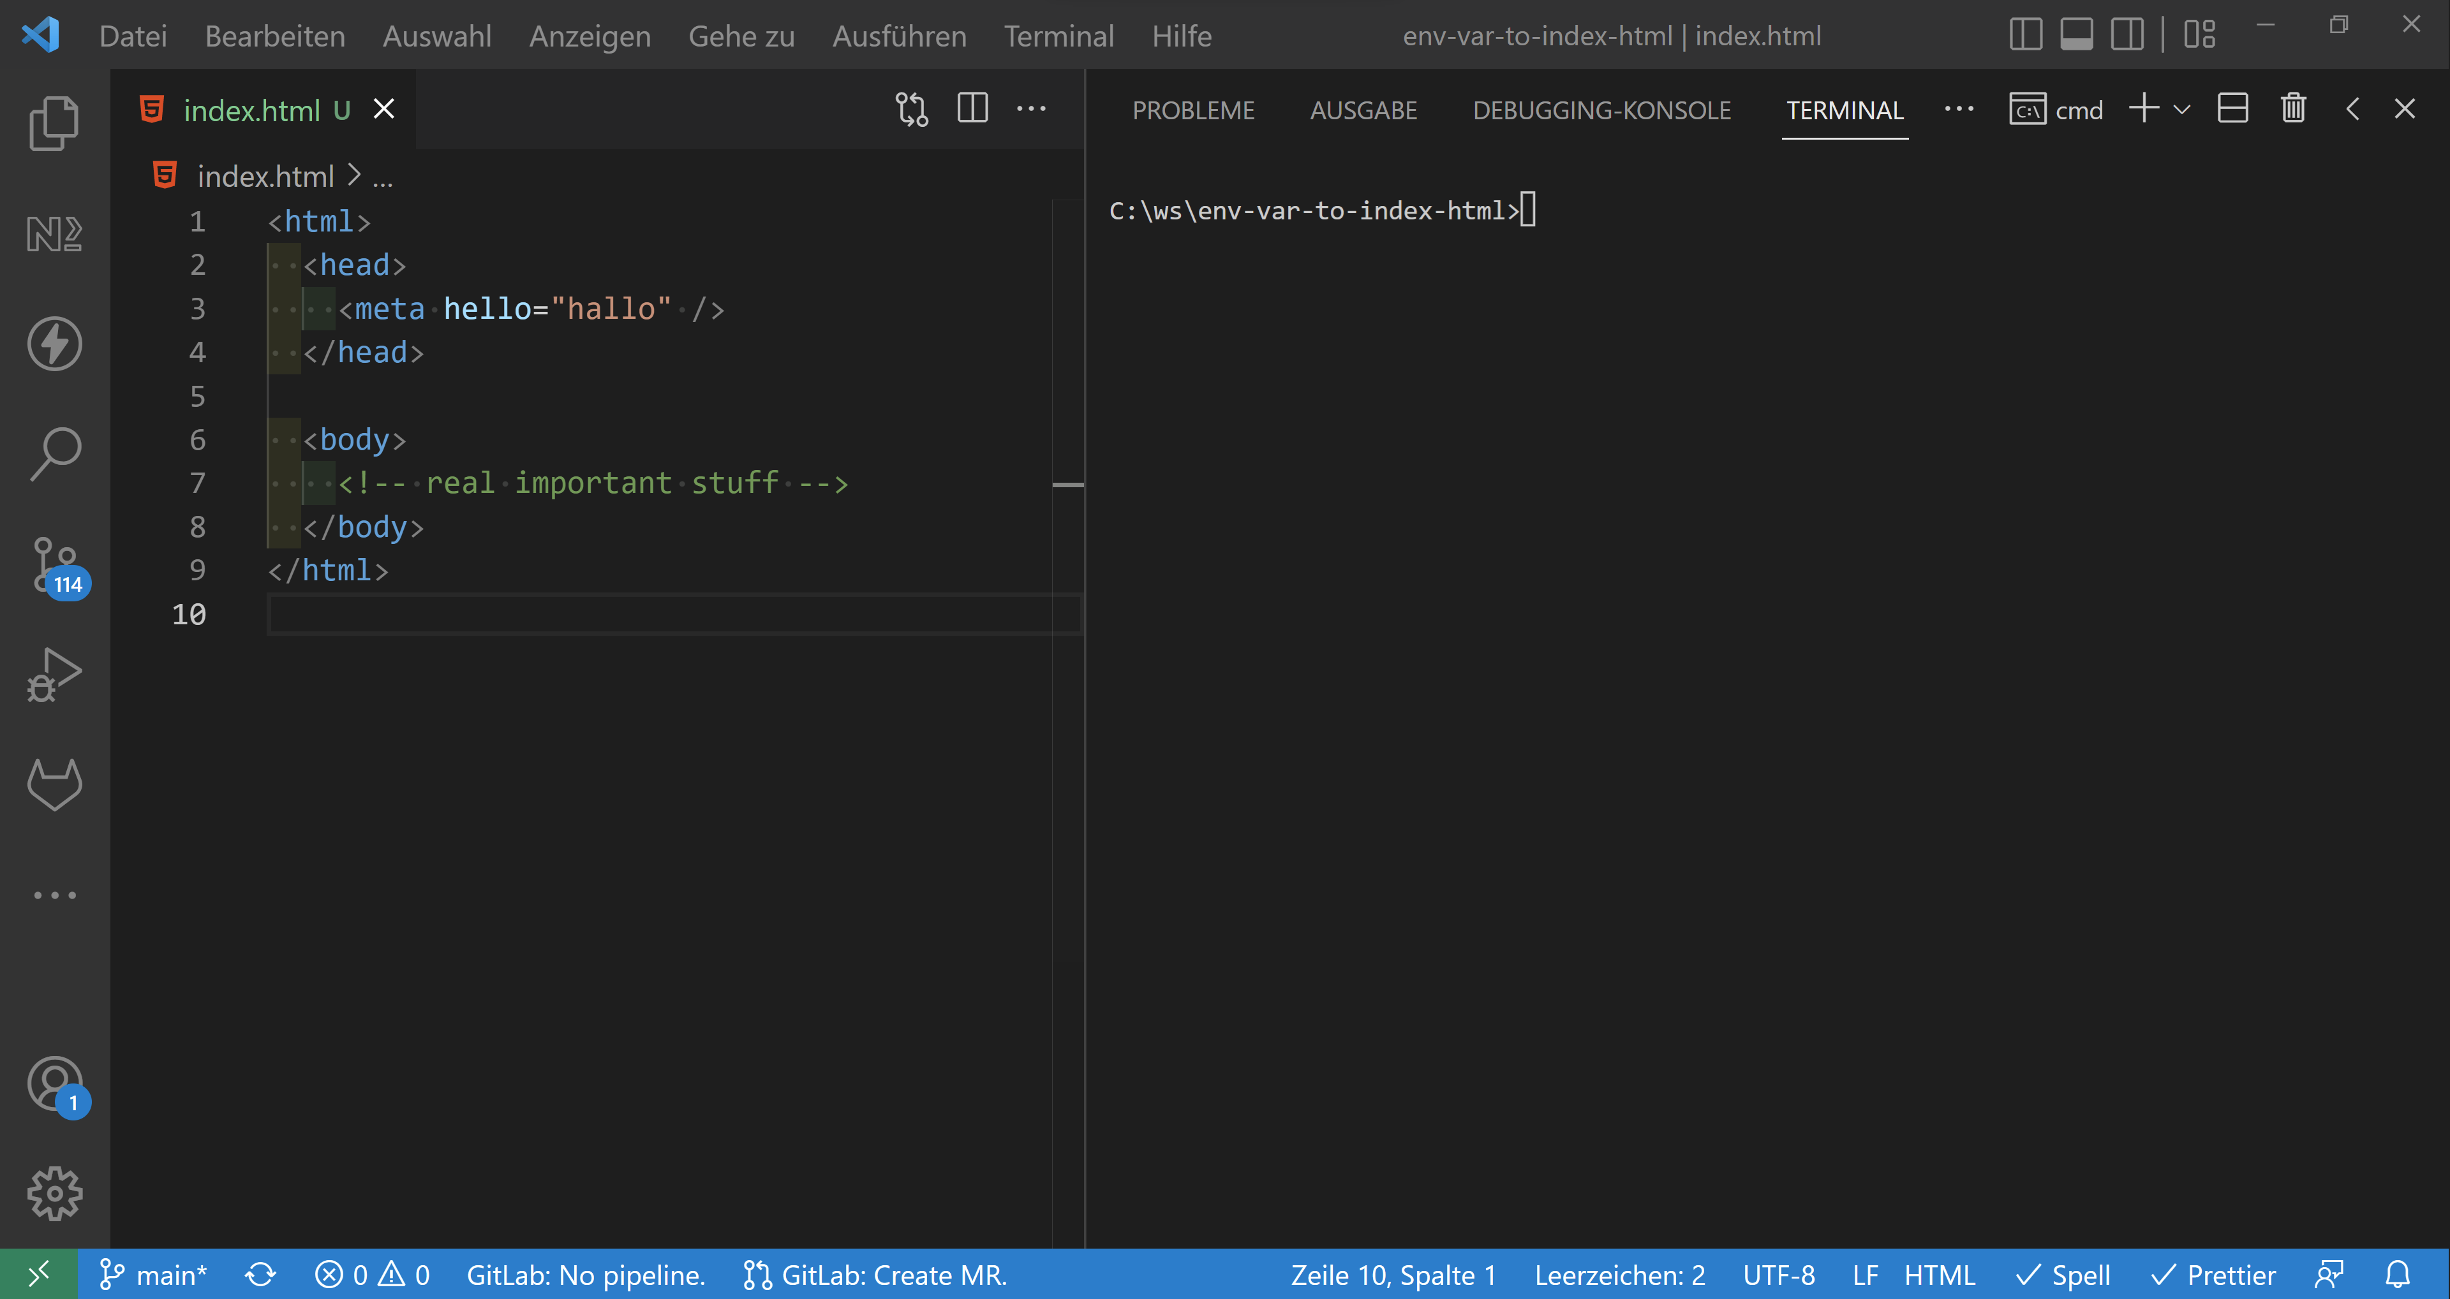
Task: Synchronize changes via status bar sync icon
Action: 260,1275
